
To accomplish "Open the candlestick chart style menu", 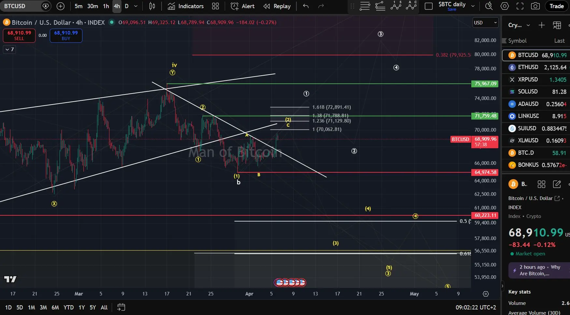I will click(x=152, y=6).
